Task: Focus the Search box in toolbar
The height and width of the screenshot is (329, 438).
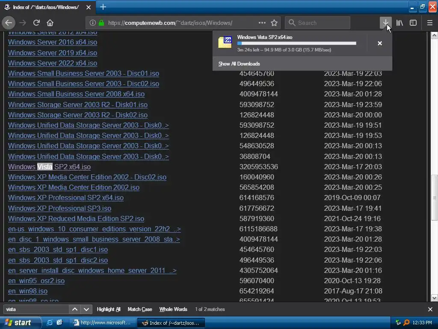Action: [317, 23]
